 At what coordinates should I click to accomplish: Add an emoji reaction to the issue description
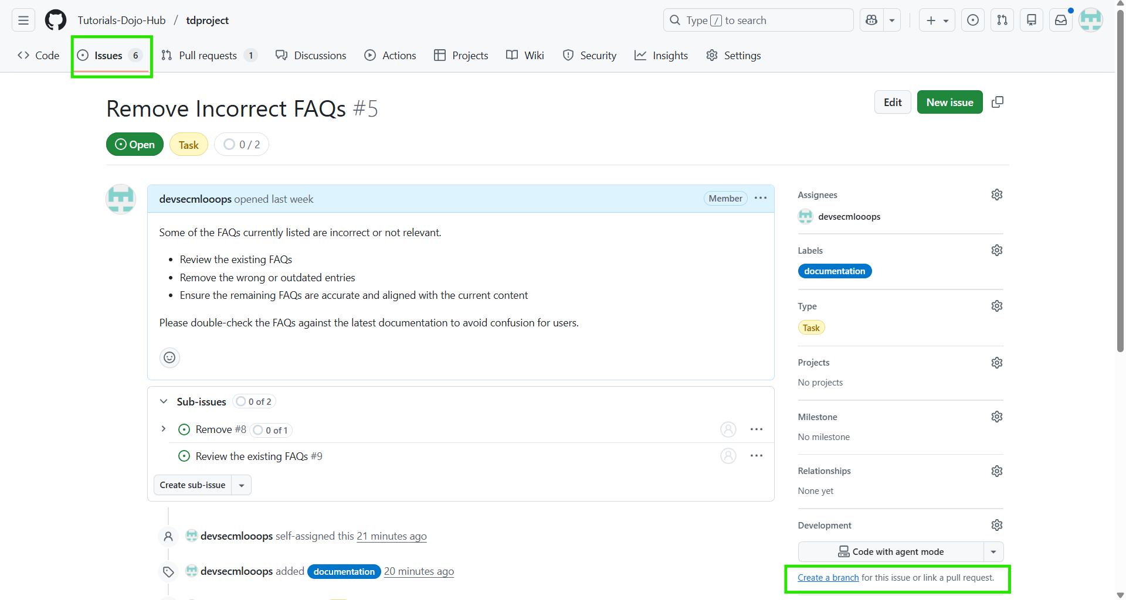click(169, 357)
